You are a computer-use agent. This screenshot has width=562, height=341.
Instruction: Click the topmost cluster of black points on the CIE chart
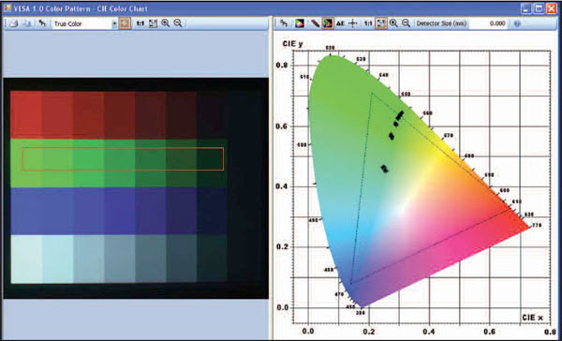click(400, 115)
